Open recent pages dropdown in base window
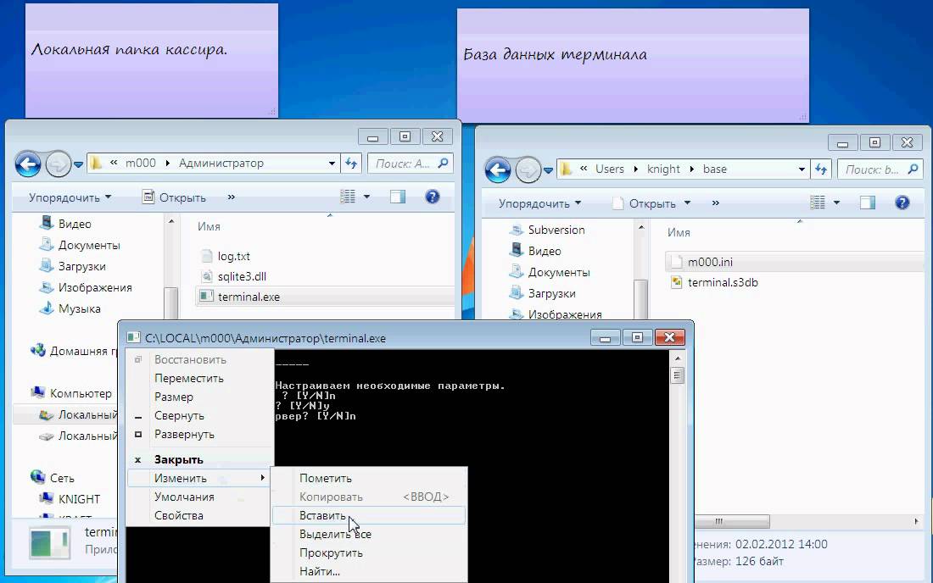The height and width of the screenshot is (583, 933). [548, 170]
